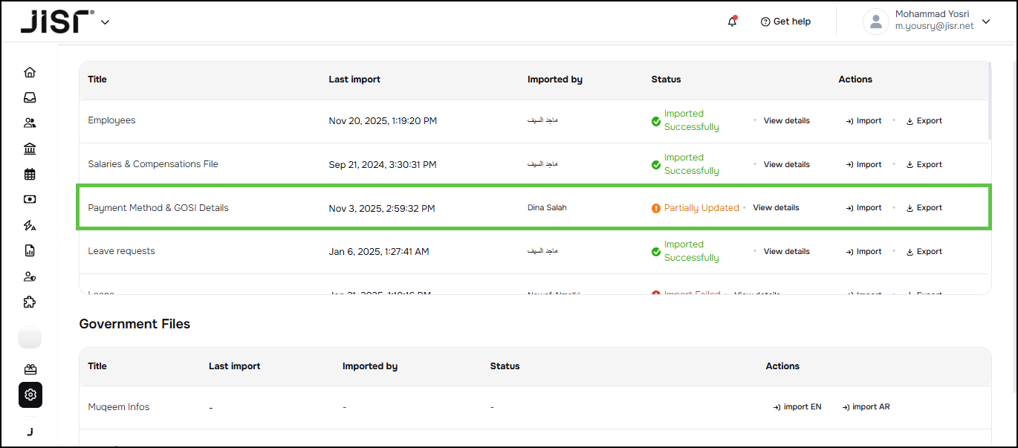Go to Employees people icon in sidebar
Viewport: 1018px width, 448px height.
point(30,123)
